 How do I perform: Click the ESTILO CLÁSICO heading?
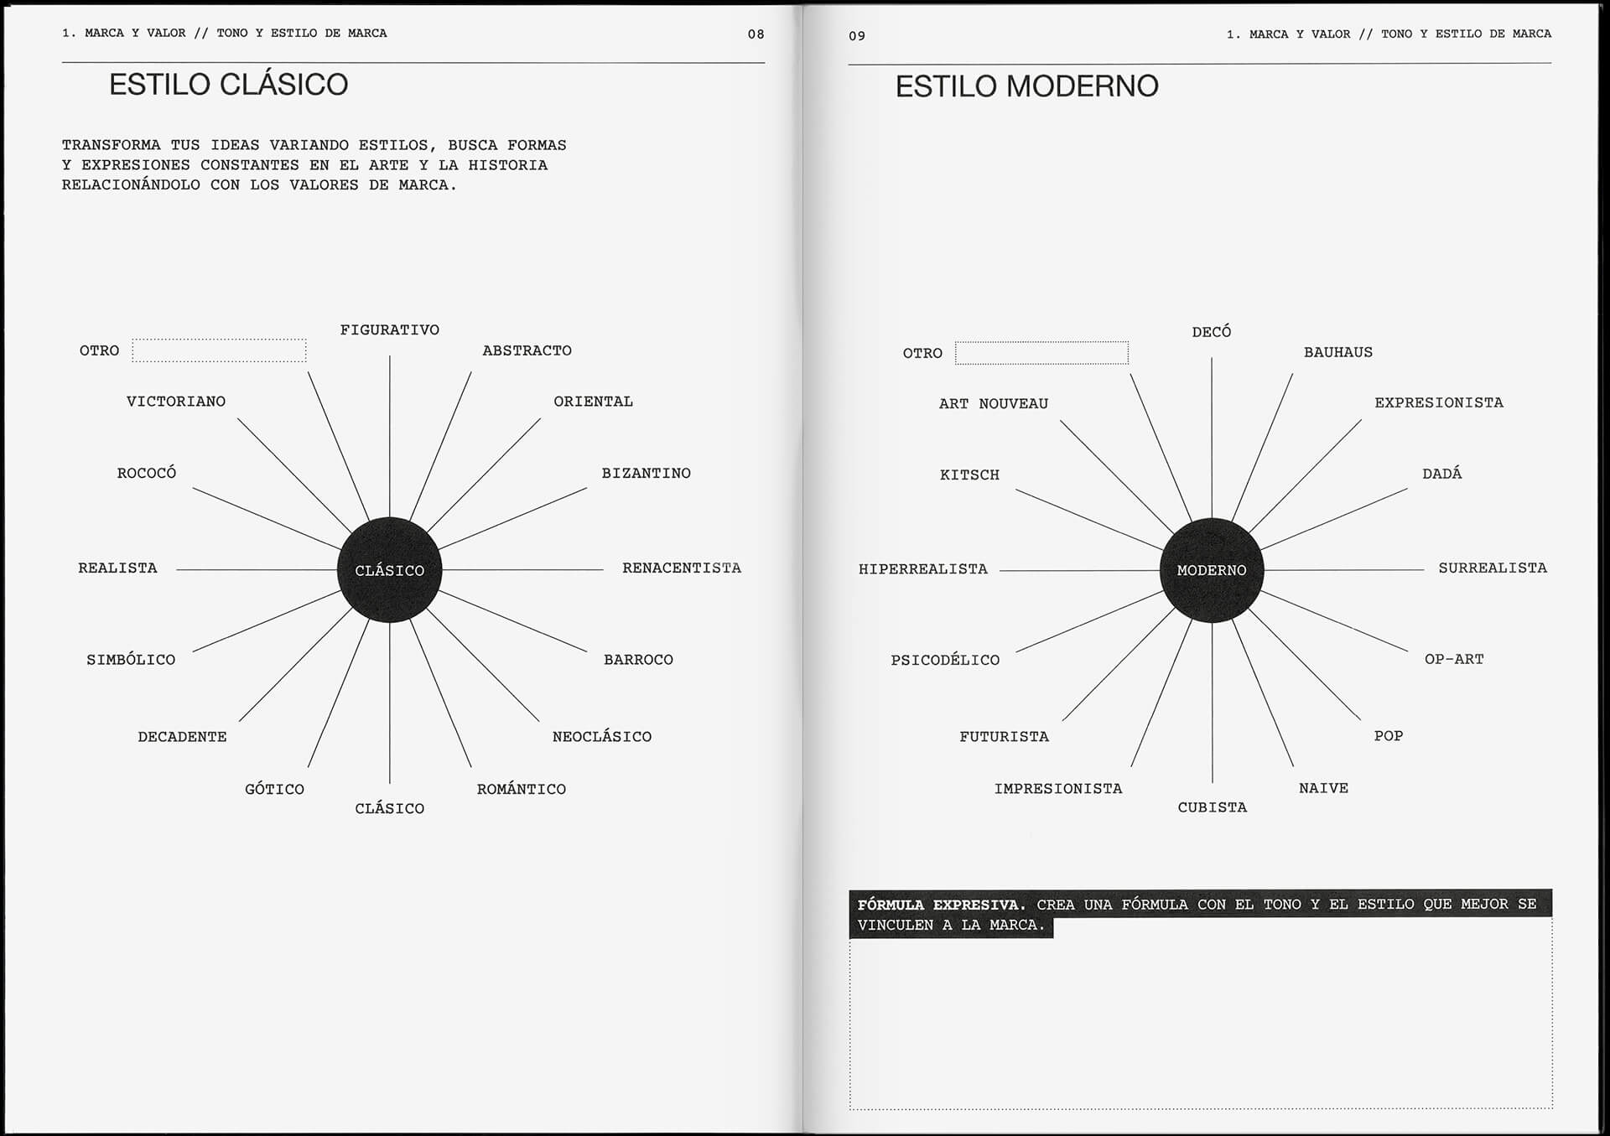[x=228, y=84]
